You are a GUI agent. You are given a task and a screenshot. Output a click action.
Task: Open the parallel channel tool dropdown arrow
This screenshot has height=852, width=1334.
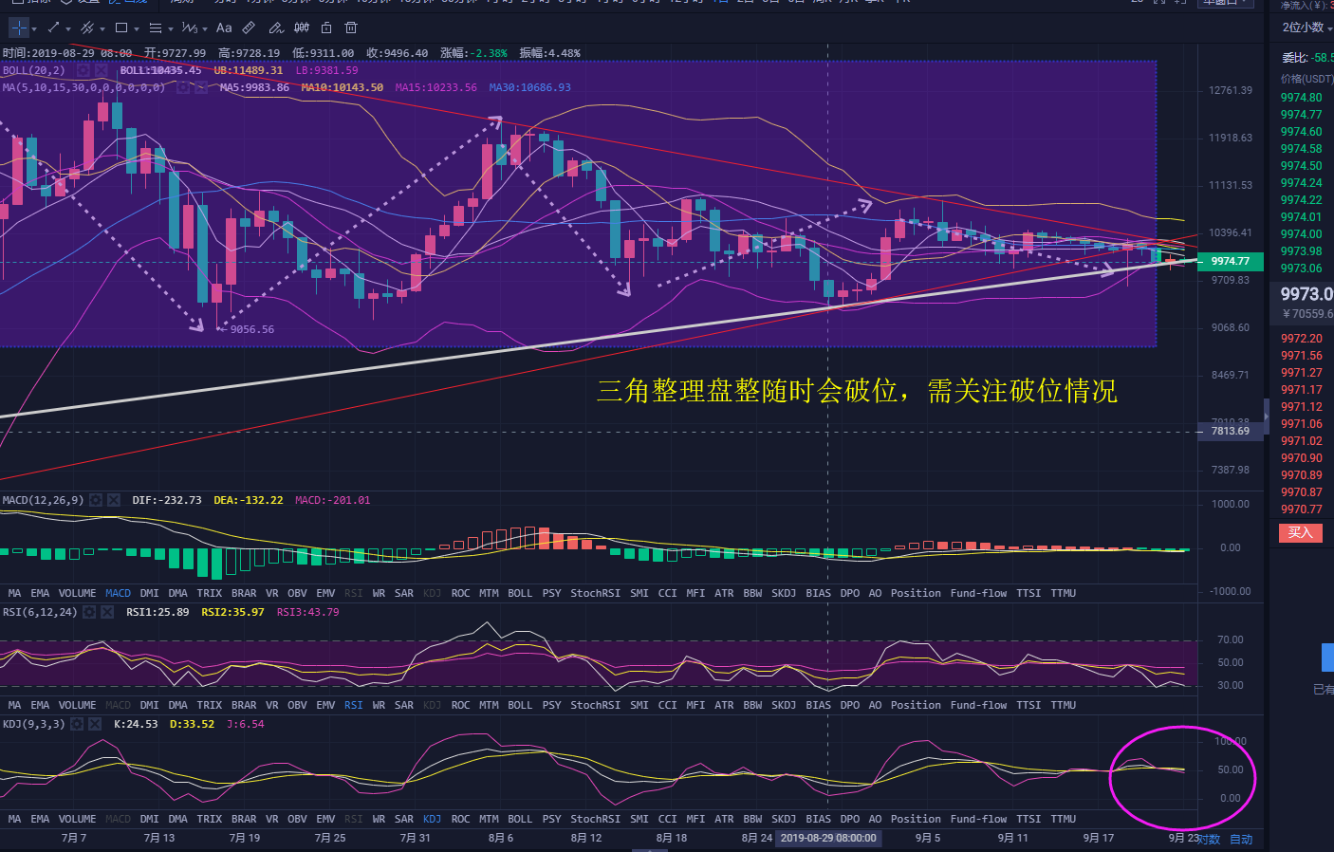[102, 28]
